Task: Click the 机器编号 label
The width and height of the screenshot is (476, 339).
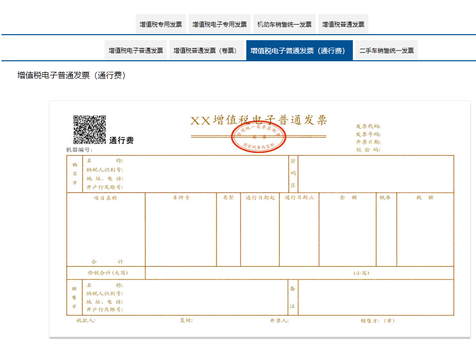Action: 79,150
